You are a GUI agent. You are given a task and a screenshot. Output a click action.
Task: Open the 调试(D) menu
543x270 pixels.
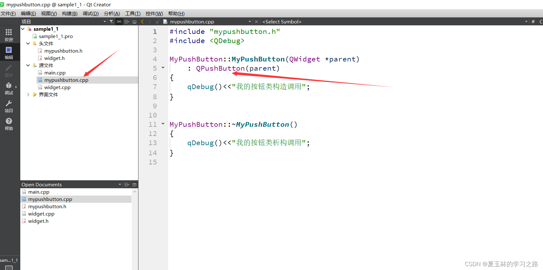91,13
